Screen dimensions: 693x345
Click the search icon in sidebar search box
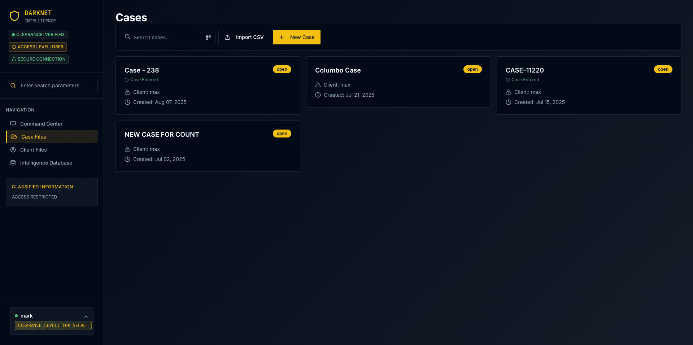point(13,86)
